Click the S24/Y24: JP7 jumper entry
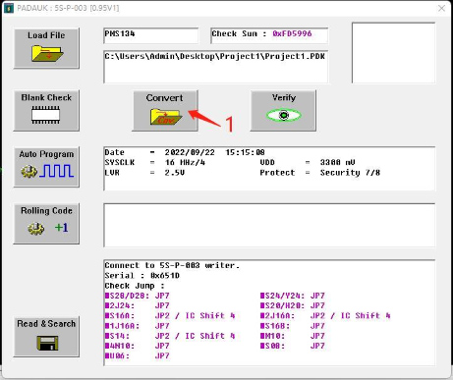The height and width of the screenshot is (380, 453). (x=293, y=296)
